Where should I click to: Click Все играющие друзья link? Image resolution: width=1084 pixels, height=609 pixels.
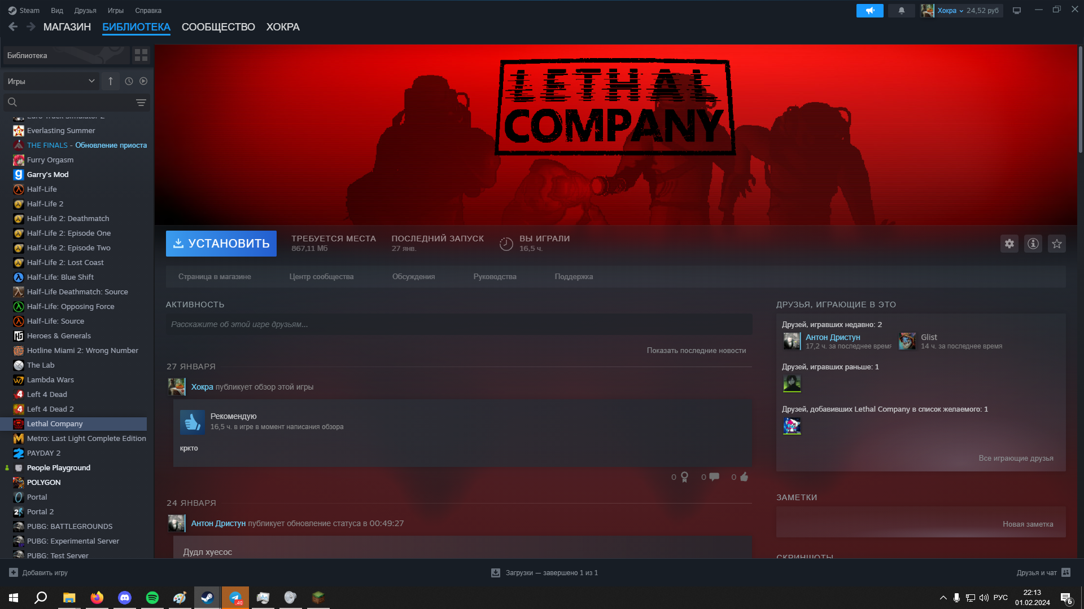coord(1016,458)
